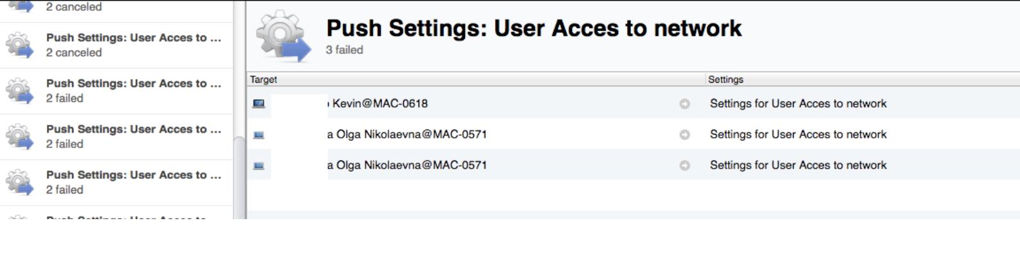Select the middle 2 failed Push Settings entry
1020x264 pixels.
click(116, 137)
